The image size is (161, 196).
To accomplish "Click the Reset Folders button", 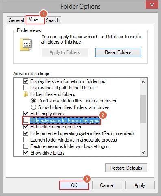I will click(x=118, y=52).
